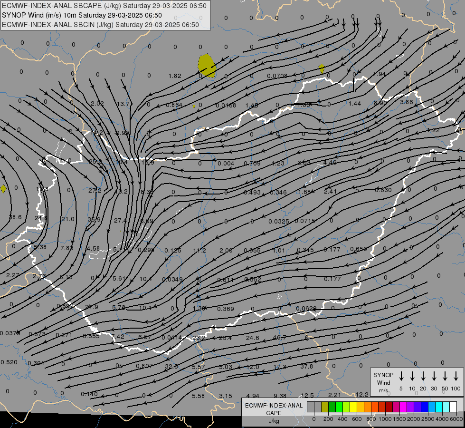465x428 pixels.
Task: Click the 8.90 CAPE value
Action: point(380,103)
